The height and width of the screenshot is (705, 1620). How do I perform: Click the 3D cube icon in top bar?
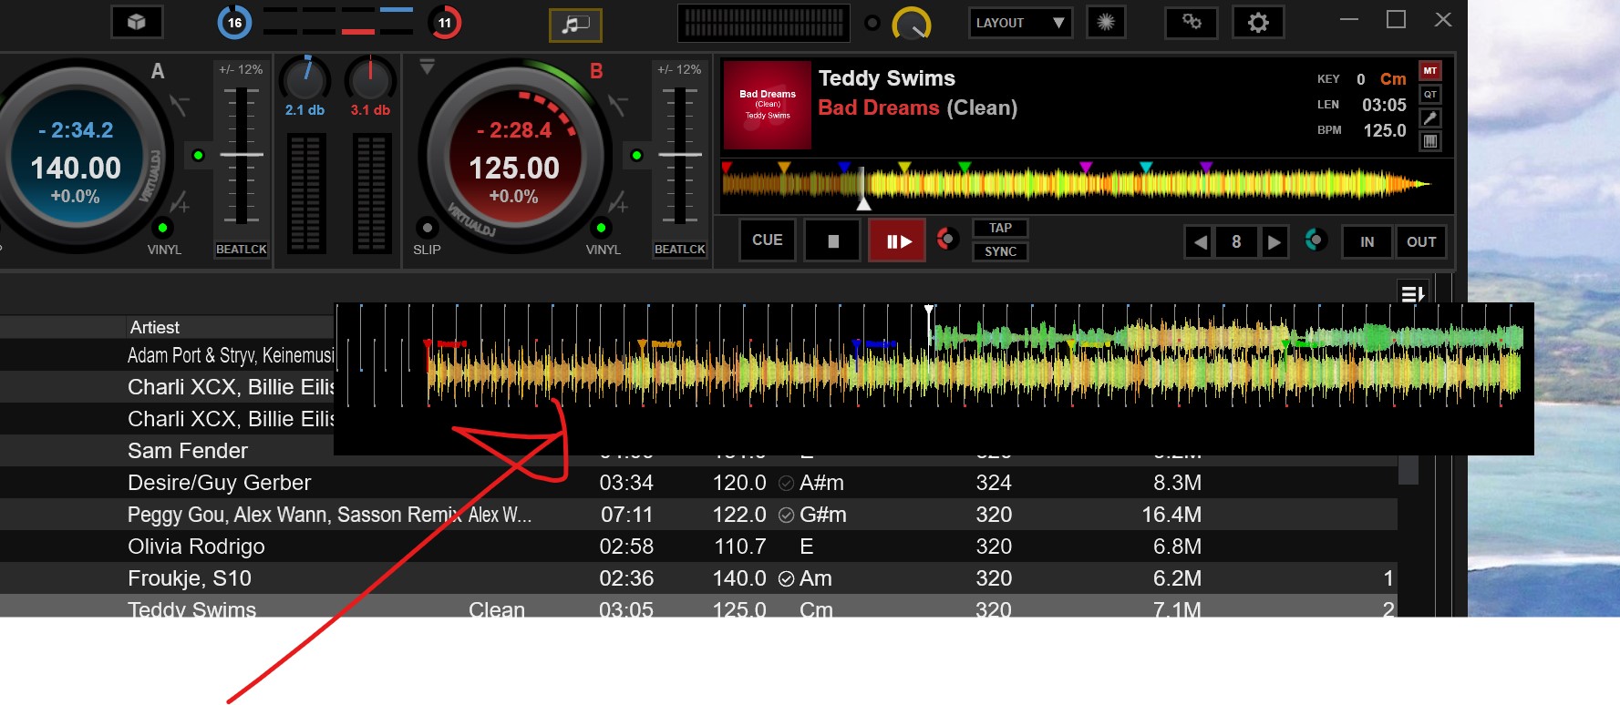[x=137, y=22]
